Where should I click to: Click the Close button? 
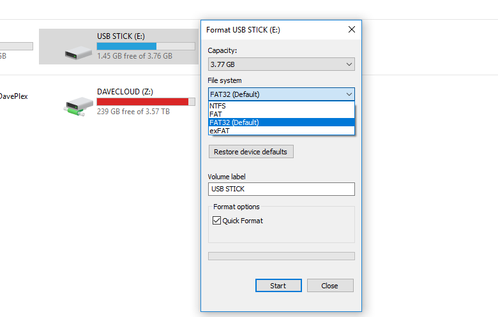click(330, 286)
